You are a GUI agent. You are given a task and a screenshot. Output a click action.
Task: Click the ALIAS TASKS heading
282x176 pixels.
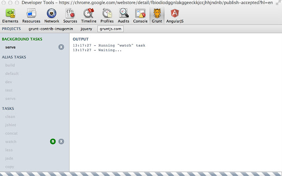click(x=14, y=57)
